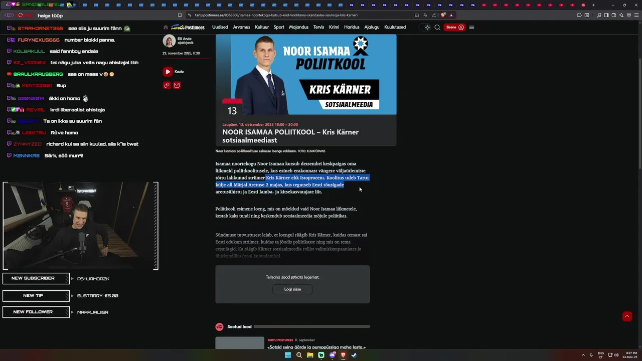Image resolution: width=642 pixels, height=361 pixels.
Task: Open related story «Sotsid seina äärde…» headline
Action: pos(316,347)
